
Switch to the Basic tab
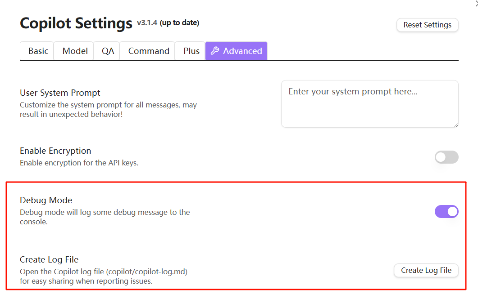38,51
